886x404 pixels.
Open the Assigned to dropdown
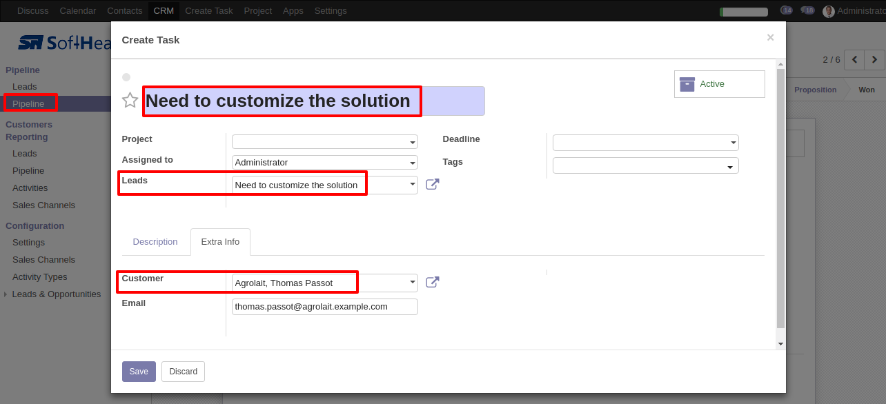click(325, 163)
